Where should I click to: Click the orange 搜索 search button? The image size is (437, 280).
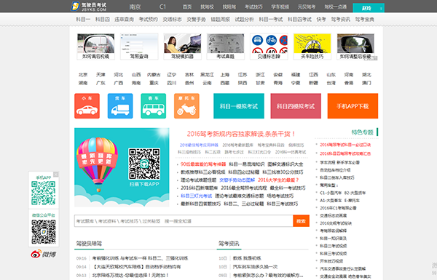click(x=301, y=221)
